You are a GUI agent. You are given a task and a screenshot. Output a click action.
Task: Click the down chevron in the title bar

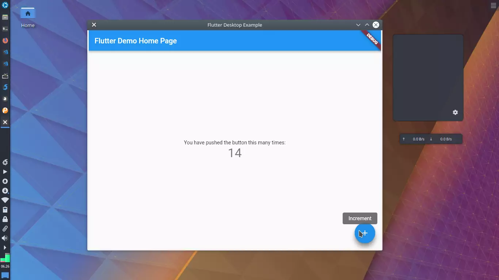click(x=358, y=25)
